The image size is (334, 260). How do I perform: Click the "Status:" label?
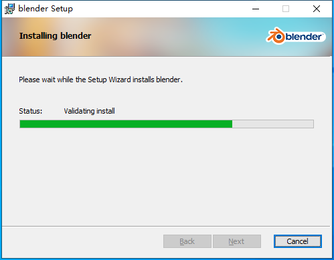[31, 111]
